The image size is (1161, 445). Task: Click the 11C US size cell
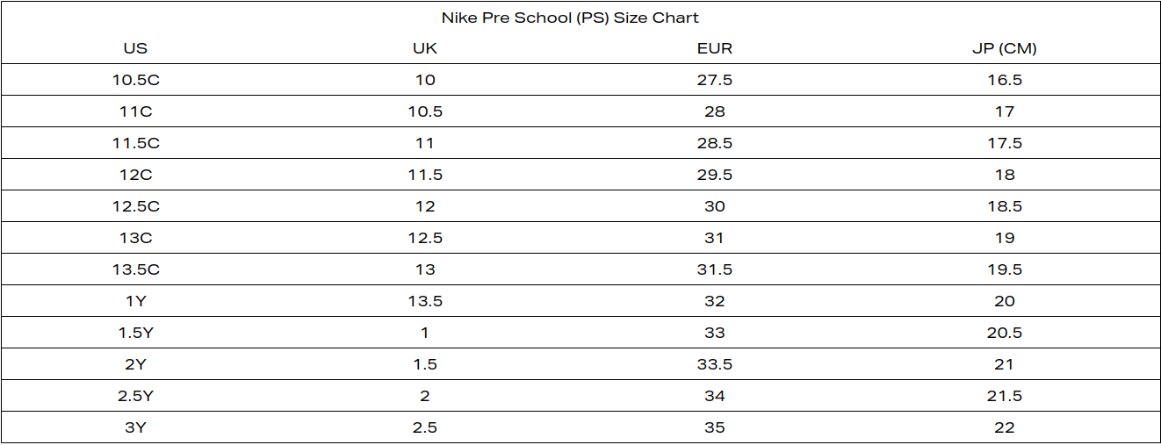pyautogui.click(x=135, y=111)
